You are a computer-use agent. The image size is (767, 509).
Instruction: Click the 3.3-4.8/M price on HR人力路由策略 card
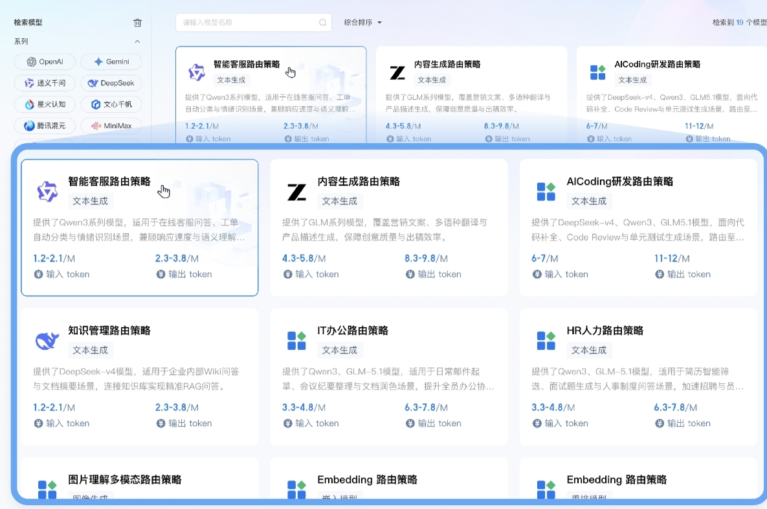tap(553, 407)
